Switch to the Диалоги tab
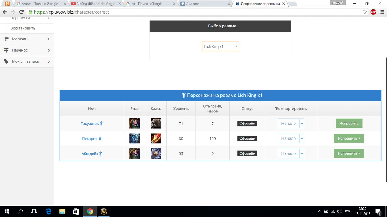The width and height of the screenshot is (387, 217). [x=205, y=4]
